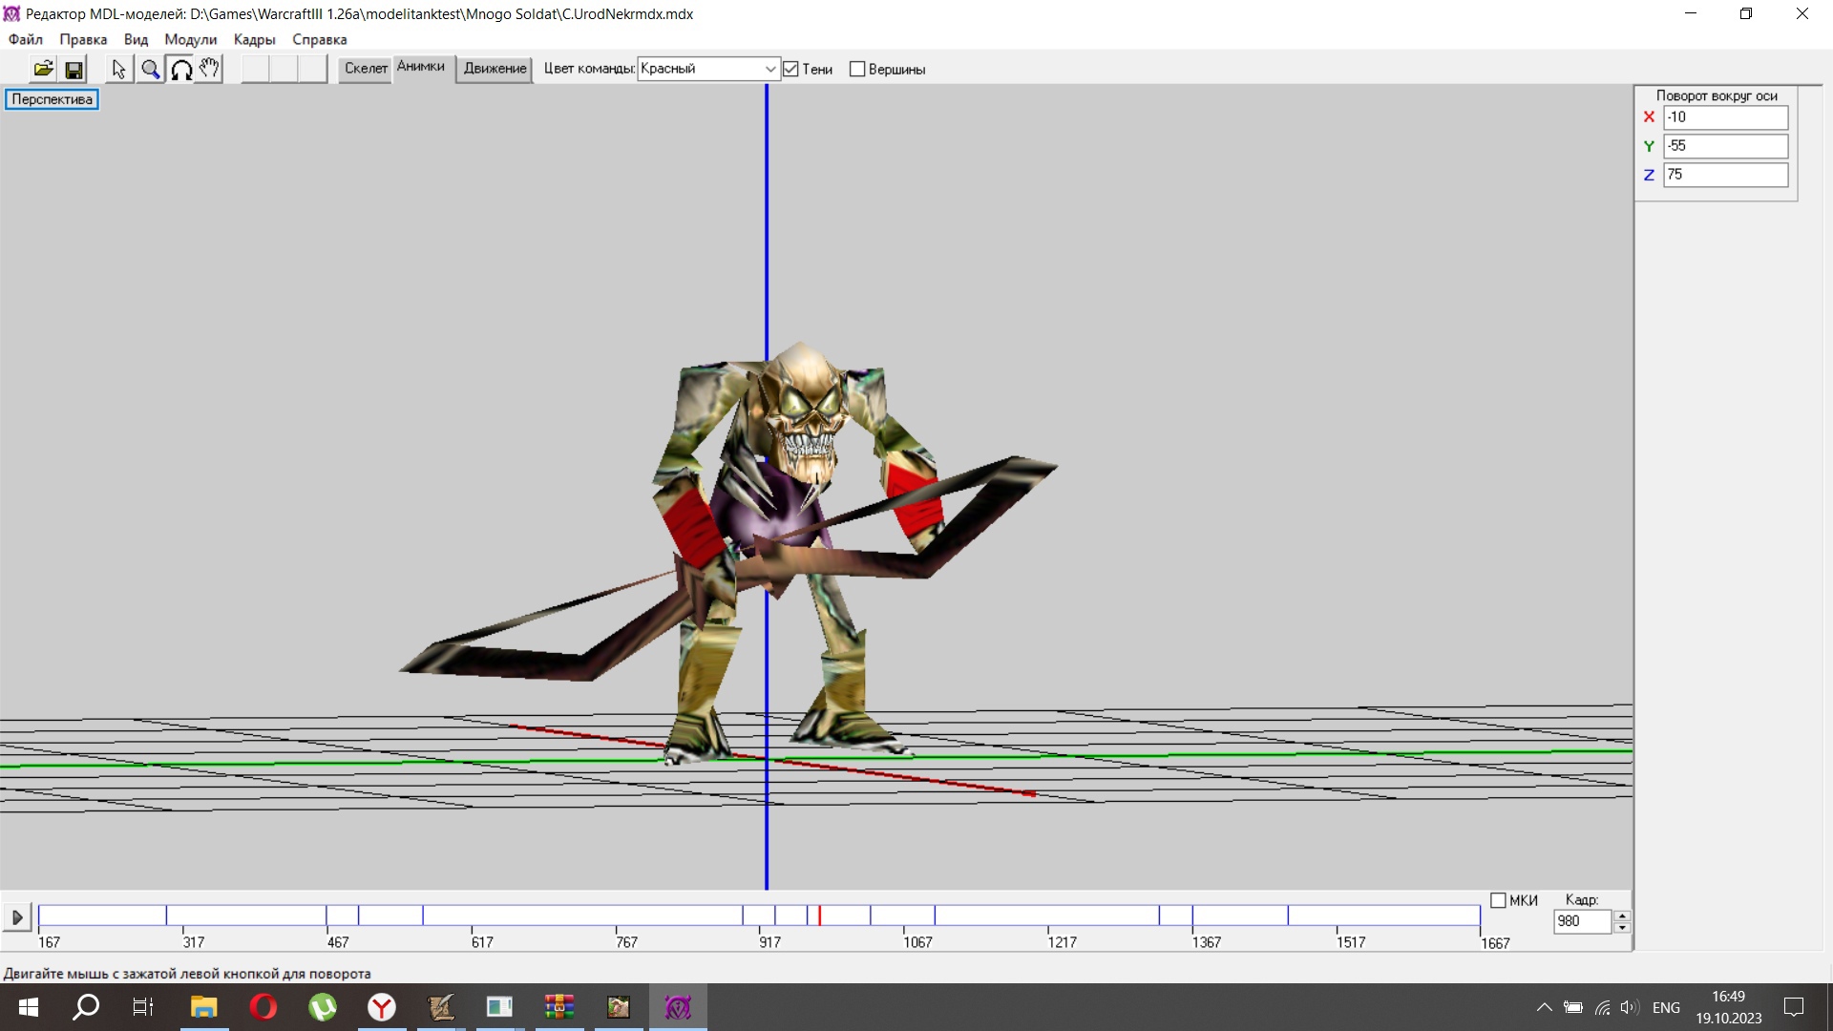Open the Кадры menu
Screen dimensions: 1833x1031
click(254, 39)
